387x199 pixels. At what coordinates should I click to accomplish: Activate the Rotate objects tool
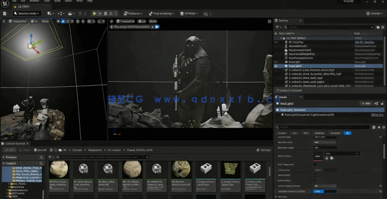coord(67,21)
